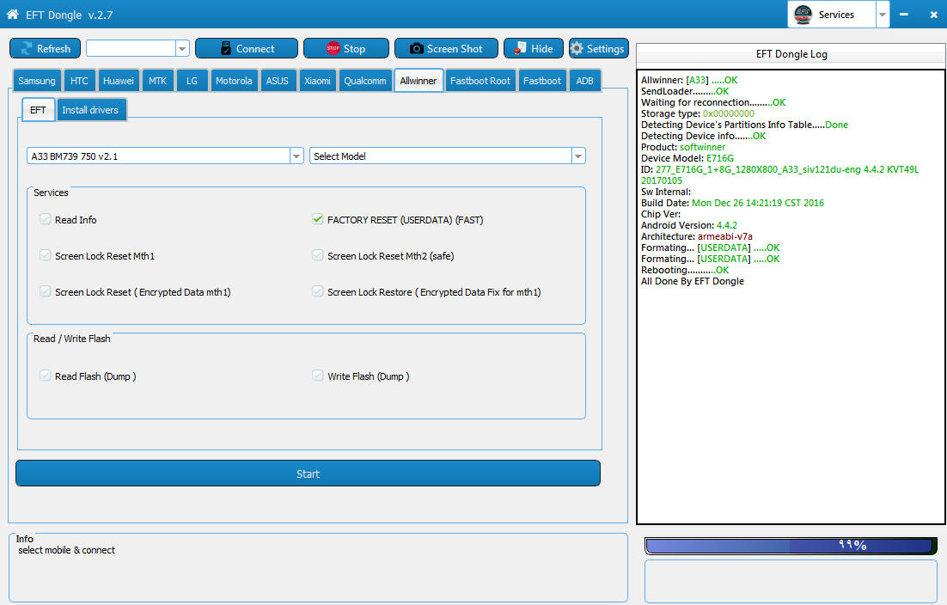Click the log line 'All Done By EFT Dongle'
Screen dimensions: 947x605
(692, 281)
